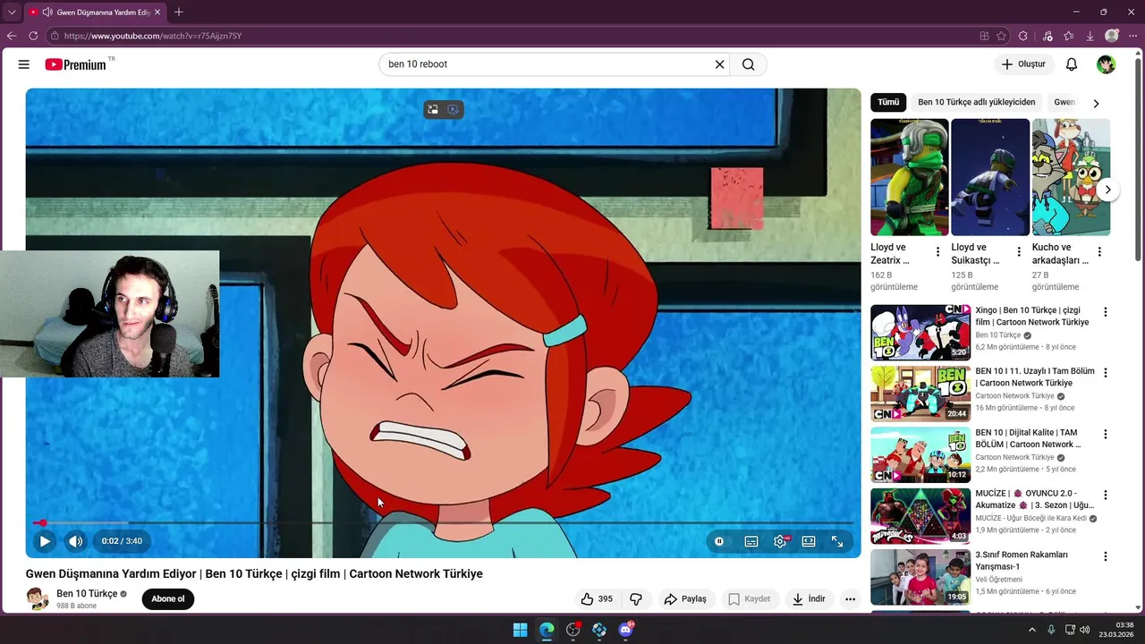
Task: Go back with browser back arrow
Action: click(x=12, y=36)
